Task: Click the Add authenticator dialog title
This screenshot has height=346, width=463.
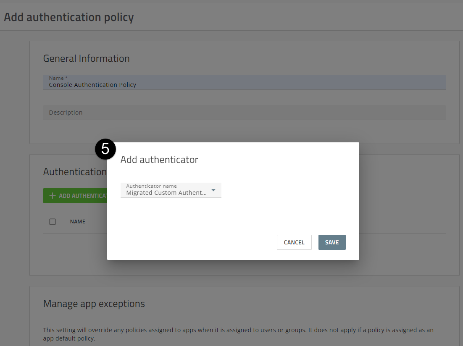Action: point(159,160)
